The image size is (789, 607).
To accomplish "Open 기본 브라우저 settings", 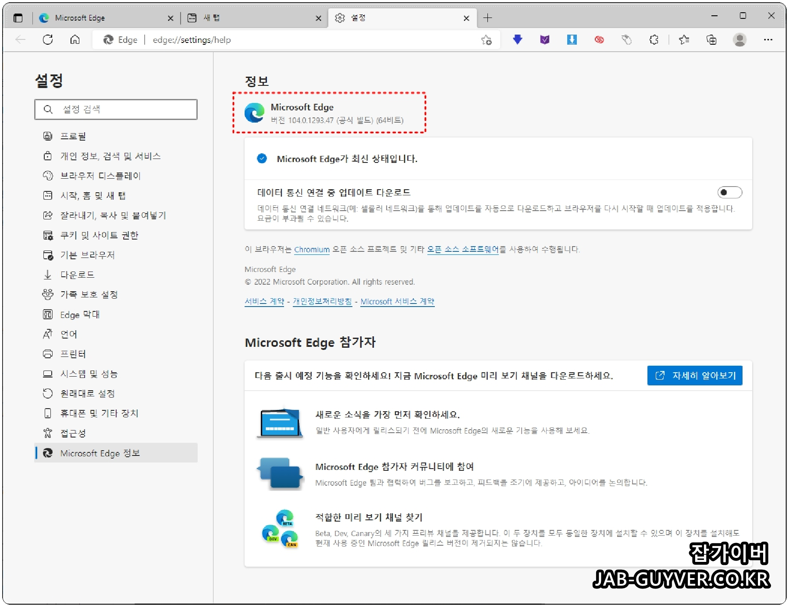I will click(116, 255).
